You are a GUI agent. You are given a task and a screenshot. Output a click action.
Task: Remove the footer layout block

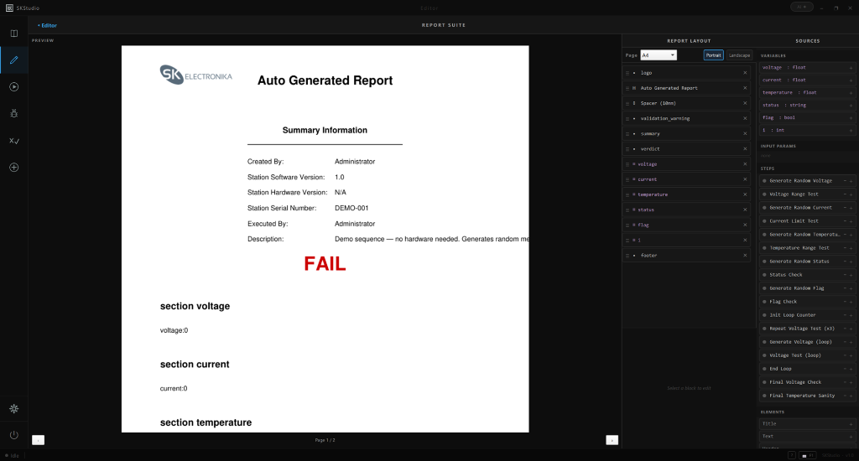coord(745,255)
